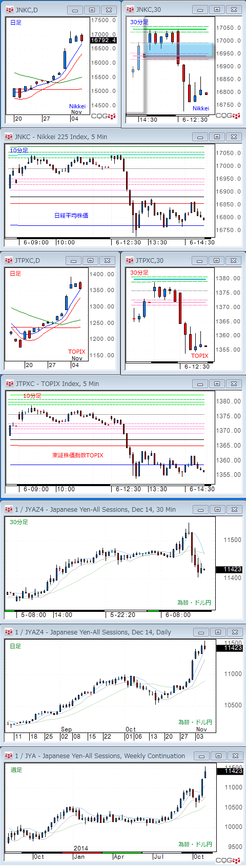This screenshot has height=868, width=246.
Task: Maximize the JNKC,D chart window
Action: (x=92, y=10)
